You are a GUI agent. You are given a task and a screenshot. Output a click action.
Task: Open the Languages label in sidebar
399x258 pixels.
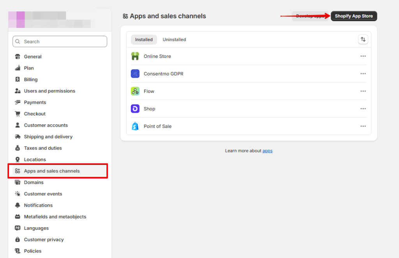36,228
